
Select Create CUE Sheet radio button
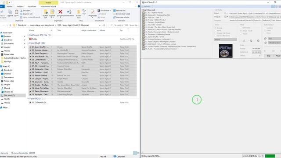(x=216, y=33)
